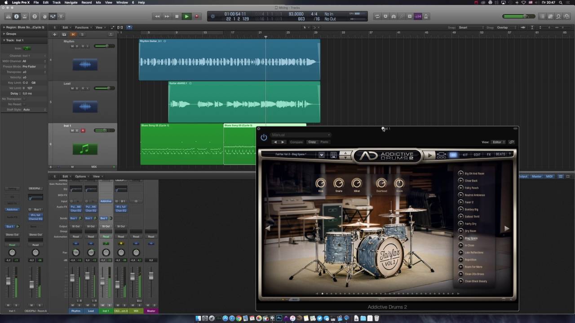Screen dimensions: 575x323
Task: Add a new track with the plus button
Action: tap(55, 35)
